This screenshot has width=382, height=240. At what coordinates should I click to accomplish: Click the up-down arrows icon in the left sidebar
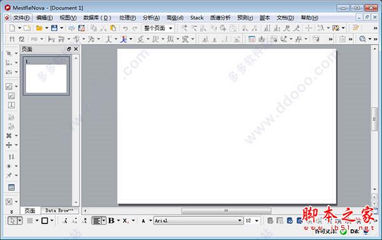11,157
